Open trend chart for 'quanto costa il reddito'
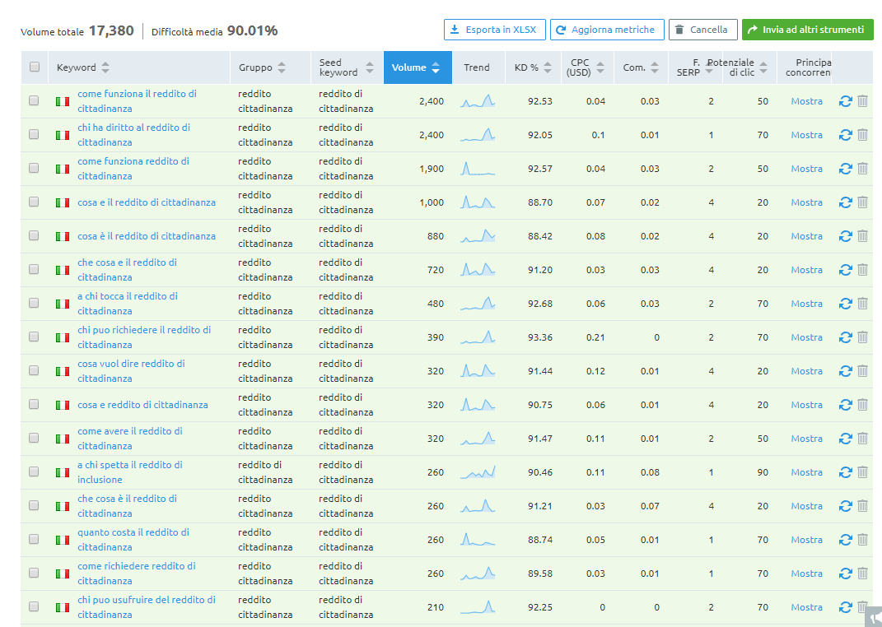 [478, 539]
